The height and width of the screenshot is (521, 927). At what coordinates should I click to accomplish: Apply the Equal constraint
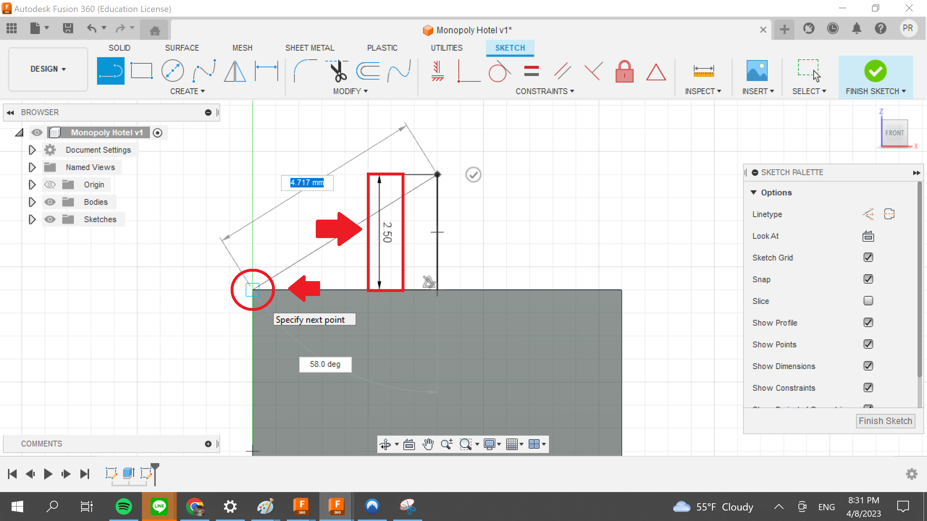click(x=531, y=71)
